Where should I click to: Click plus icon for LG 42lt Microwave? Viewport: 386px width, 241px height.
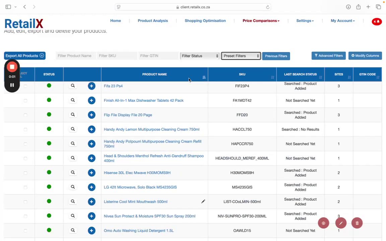[91, 187]
